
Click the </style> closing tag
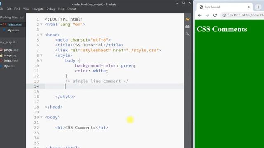[x=65, y=97]
